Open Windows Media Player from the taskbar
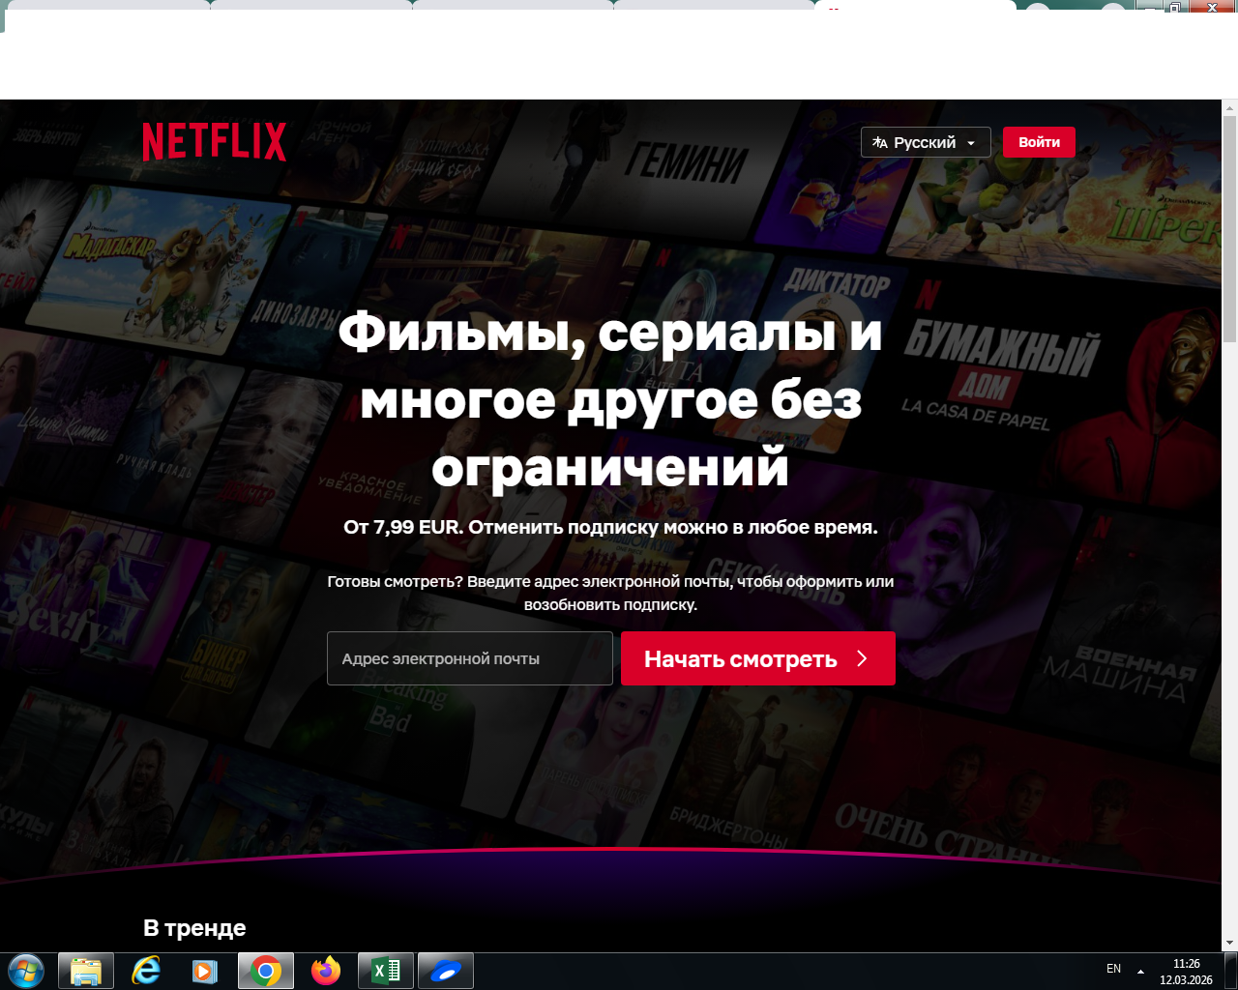Screen dimensions: 1238x990 pos(205,971)
